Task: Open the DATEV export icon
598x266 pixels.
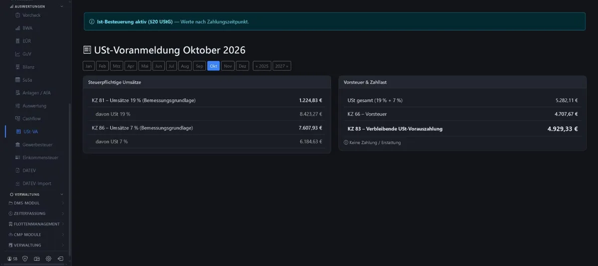Action: pos(17,170)
